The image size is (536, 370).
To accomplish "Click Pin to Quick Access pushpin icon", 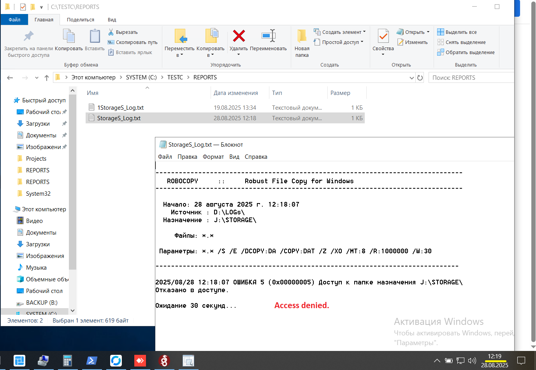I will click(28, 36).
